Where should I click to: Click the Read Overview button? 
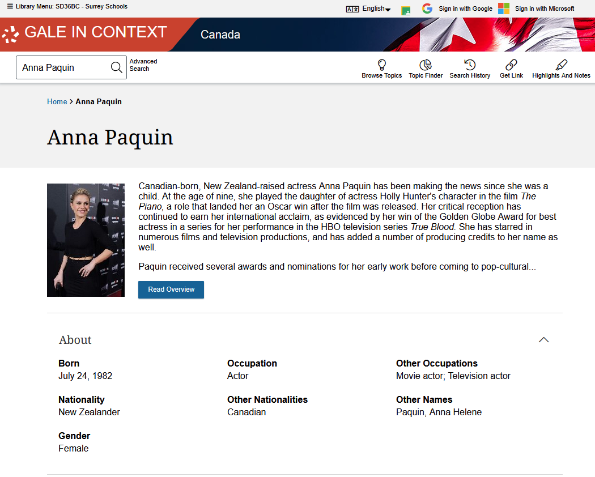click(x=171, y=289)
